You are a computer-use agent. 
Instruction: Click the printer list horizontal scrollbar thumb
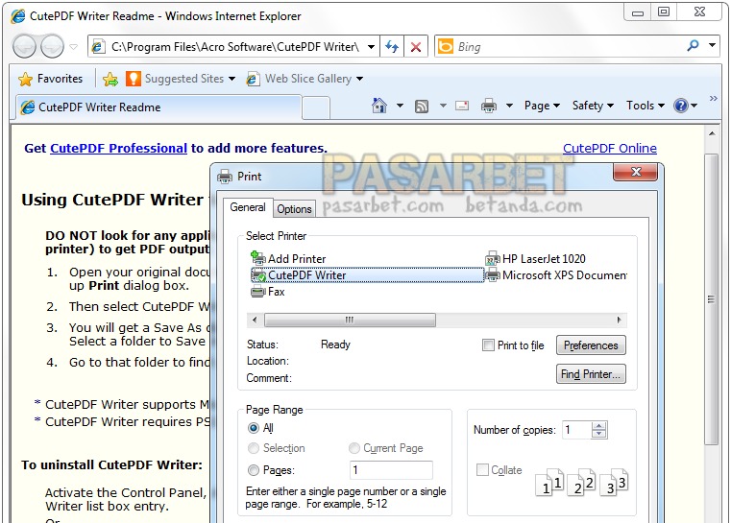350,320
